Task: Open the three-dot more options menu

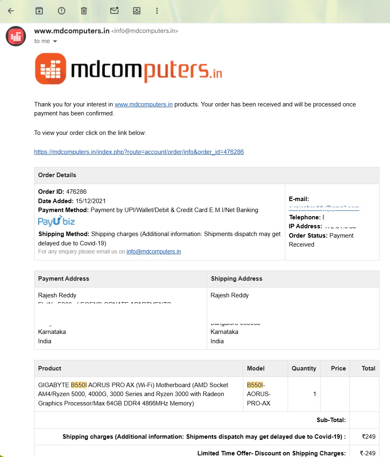Action: pyautogui.click(x=157, y=11)
